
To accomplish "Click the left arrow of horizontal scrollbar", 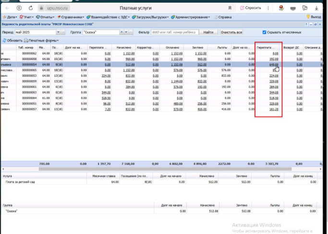I will pyautogui.click(x=3, y=169).
